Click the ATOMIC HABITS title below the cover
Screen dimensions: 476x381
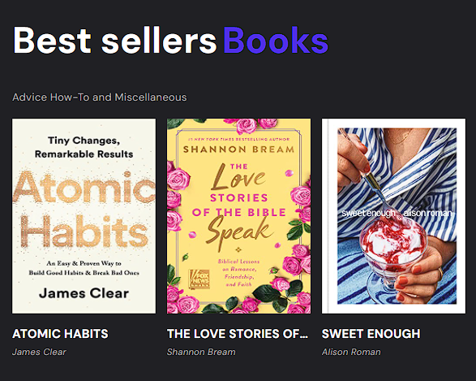60,334
